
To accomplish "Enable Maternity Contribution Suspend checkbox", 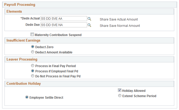I will point(32,34).
